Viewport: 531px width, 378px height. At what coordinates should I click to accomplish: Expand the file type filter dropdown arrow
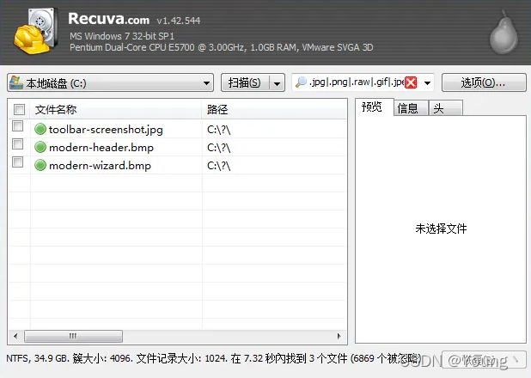pos(427,82)
